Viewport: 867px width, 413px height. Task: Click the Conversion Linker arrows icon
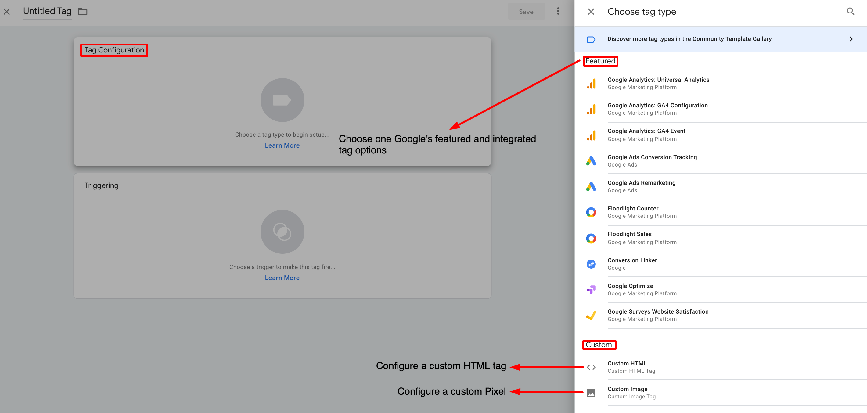591,264
